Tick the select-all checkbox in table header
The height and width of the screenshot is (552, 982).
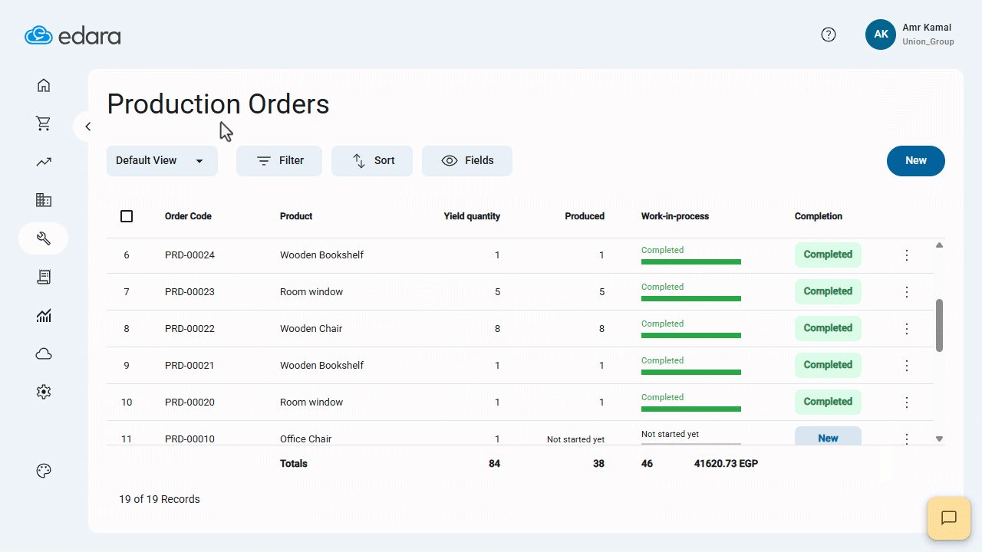click(x=127, y=216)
